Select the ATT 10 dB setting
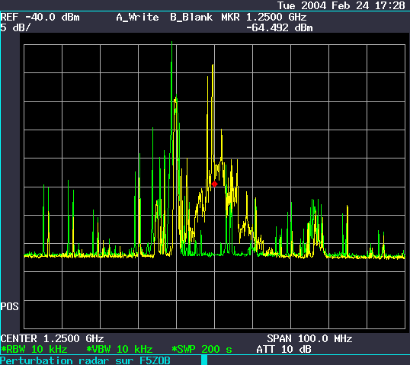 (284, 349)
